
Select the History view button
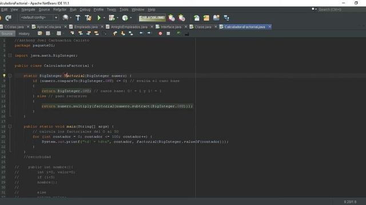24,34
